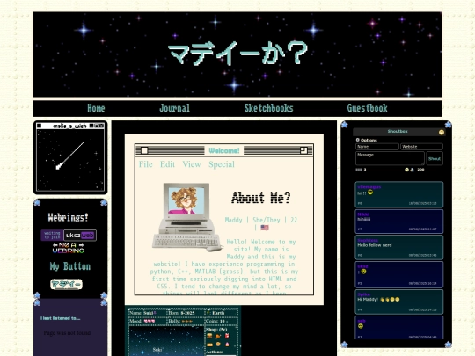Click the pet 'Coins: 10' cell
475x356 pixels.
click(x=221, y=321)
